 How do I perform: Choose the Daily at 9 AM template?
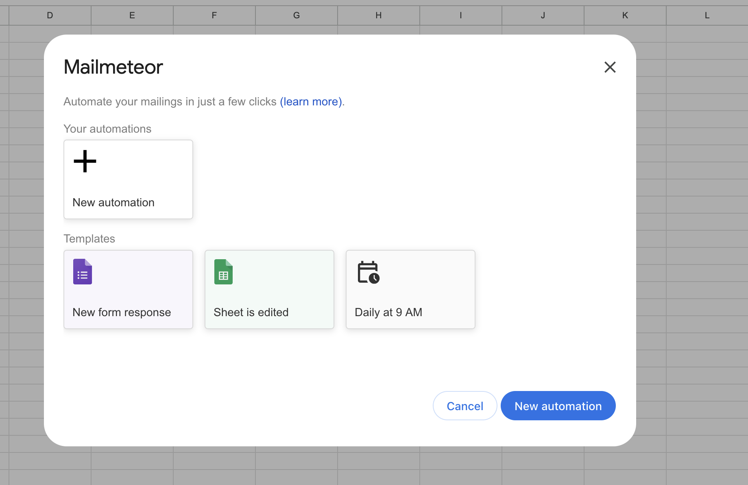[x=410, y=289]
